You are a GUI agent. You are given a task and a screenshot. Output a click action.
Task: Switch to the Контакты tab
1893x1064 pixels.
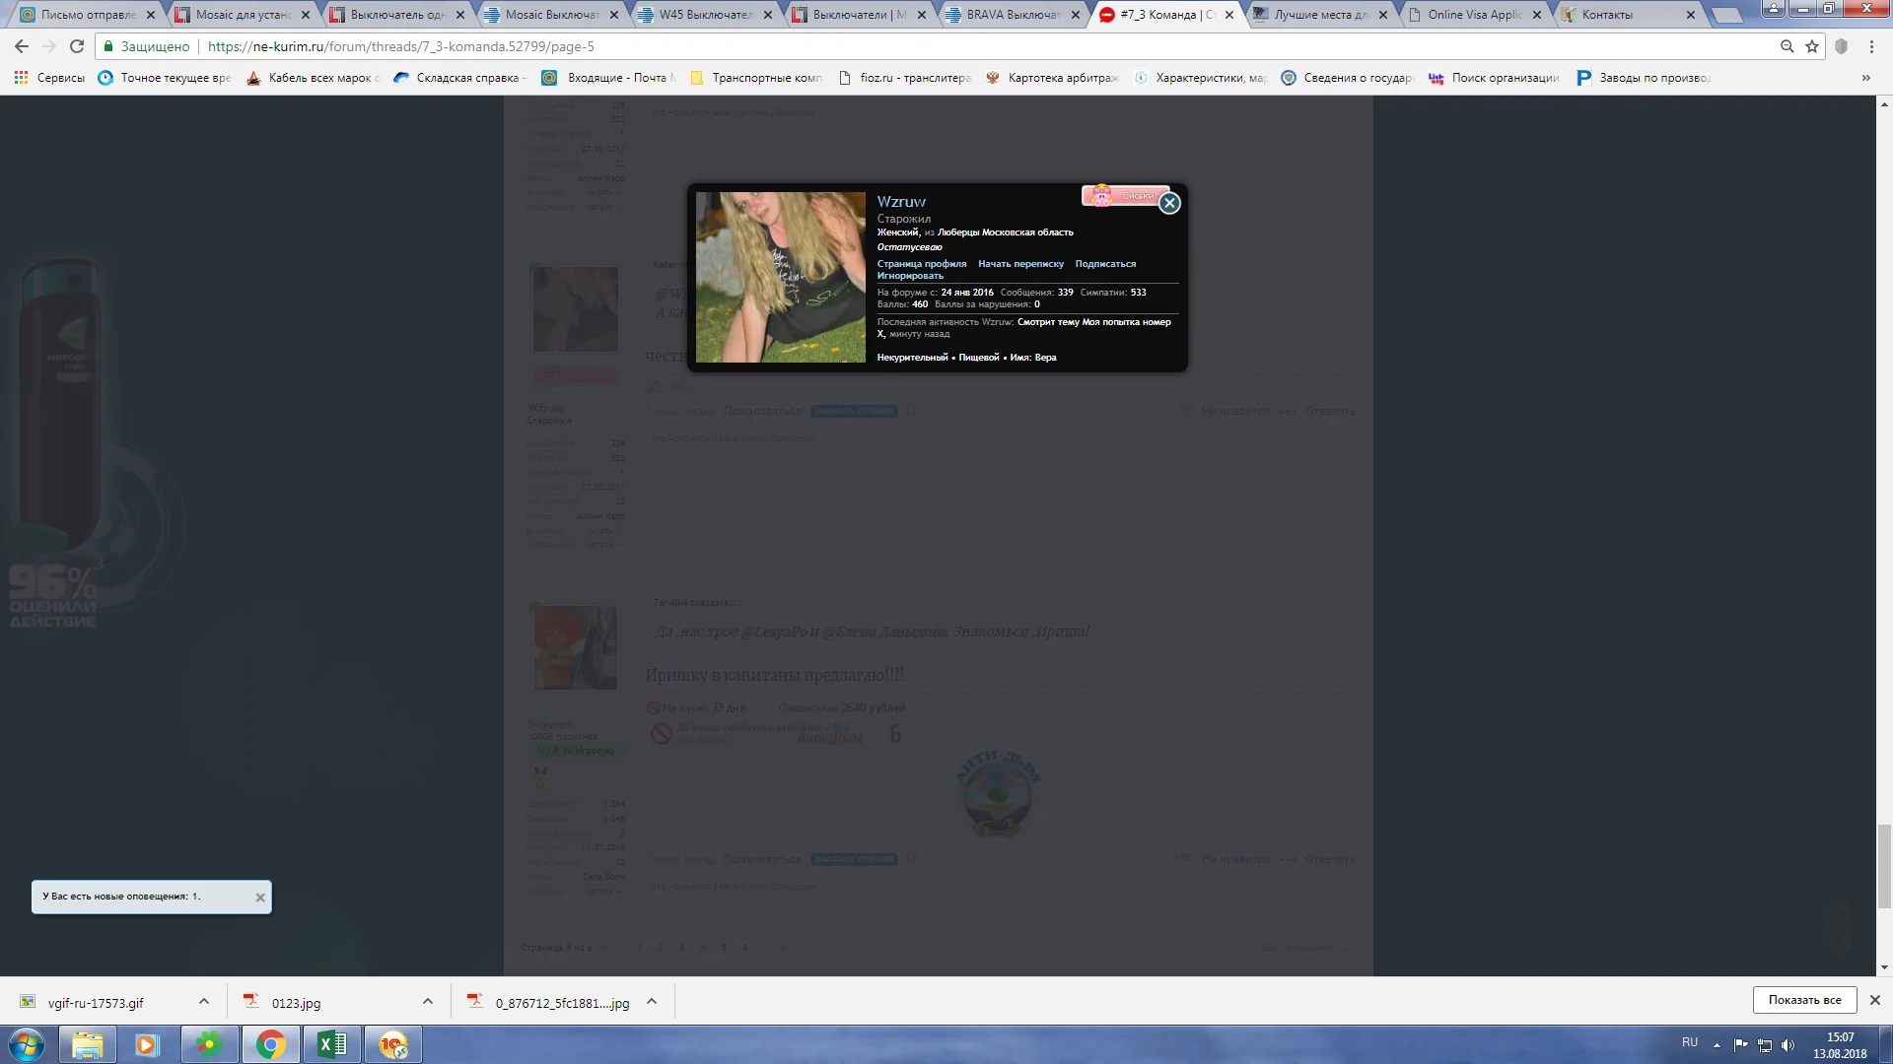[x=1607, y=15]
